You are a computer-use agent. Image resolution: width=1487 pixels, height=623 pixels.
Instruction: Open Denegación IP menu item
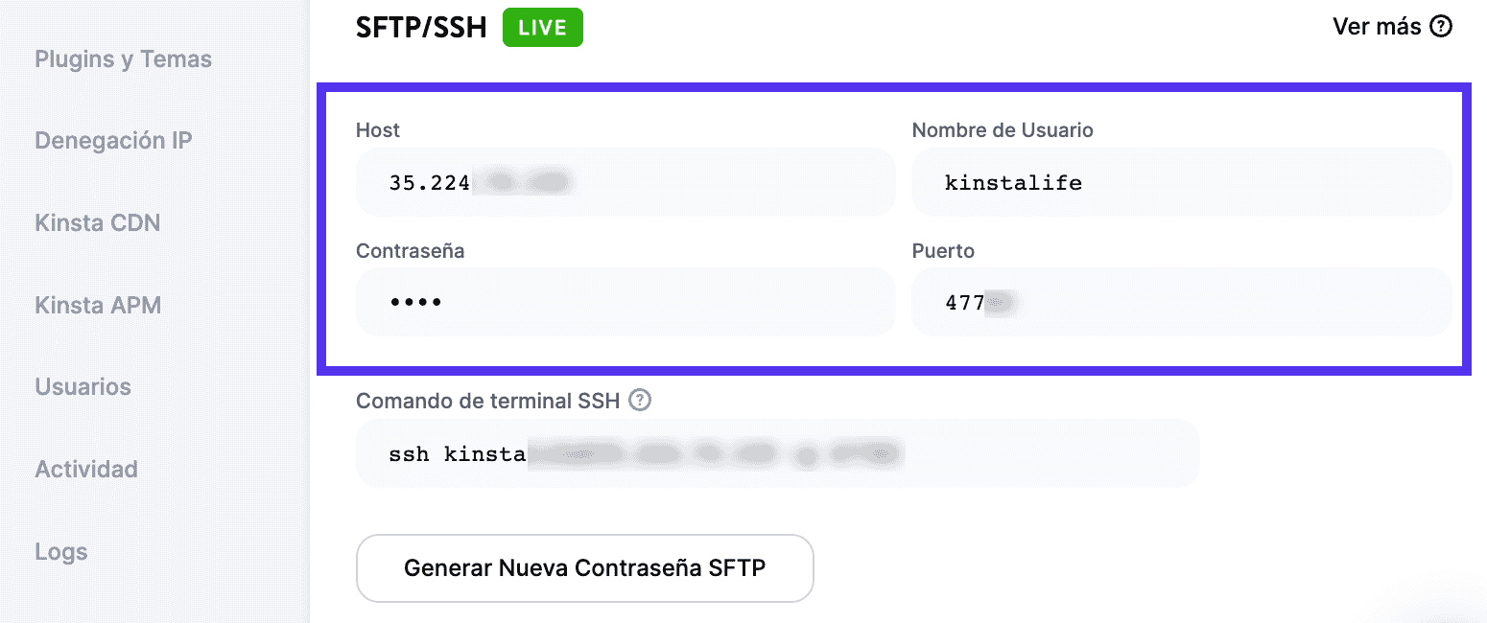tap(113, 141)
